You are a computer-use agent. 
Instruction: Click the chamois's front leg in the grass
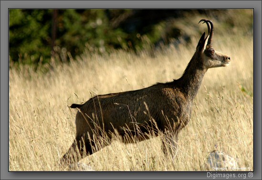pyautogui.click(x=169, y=143)
